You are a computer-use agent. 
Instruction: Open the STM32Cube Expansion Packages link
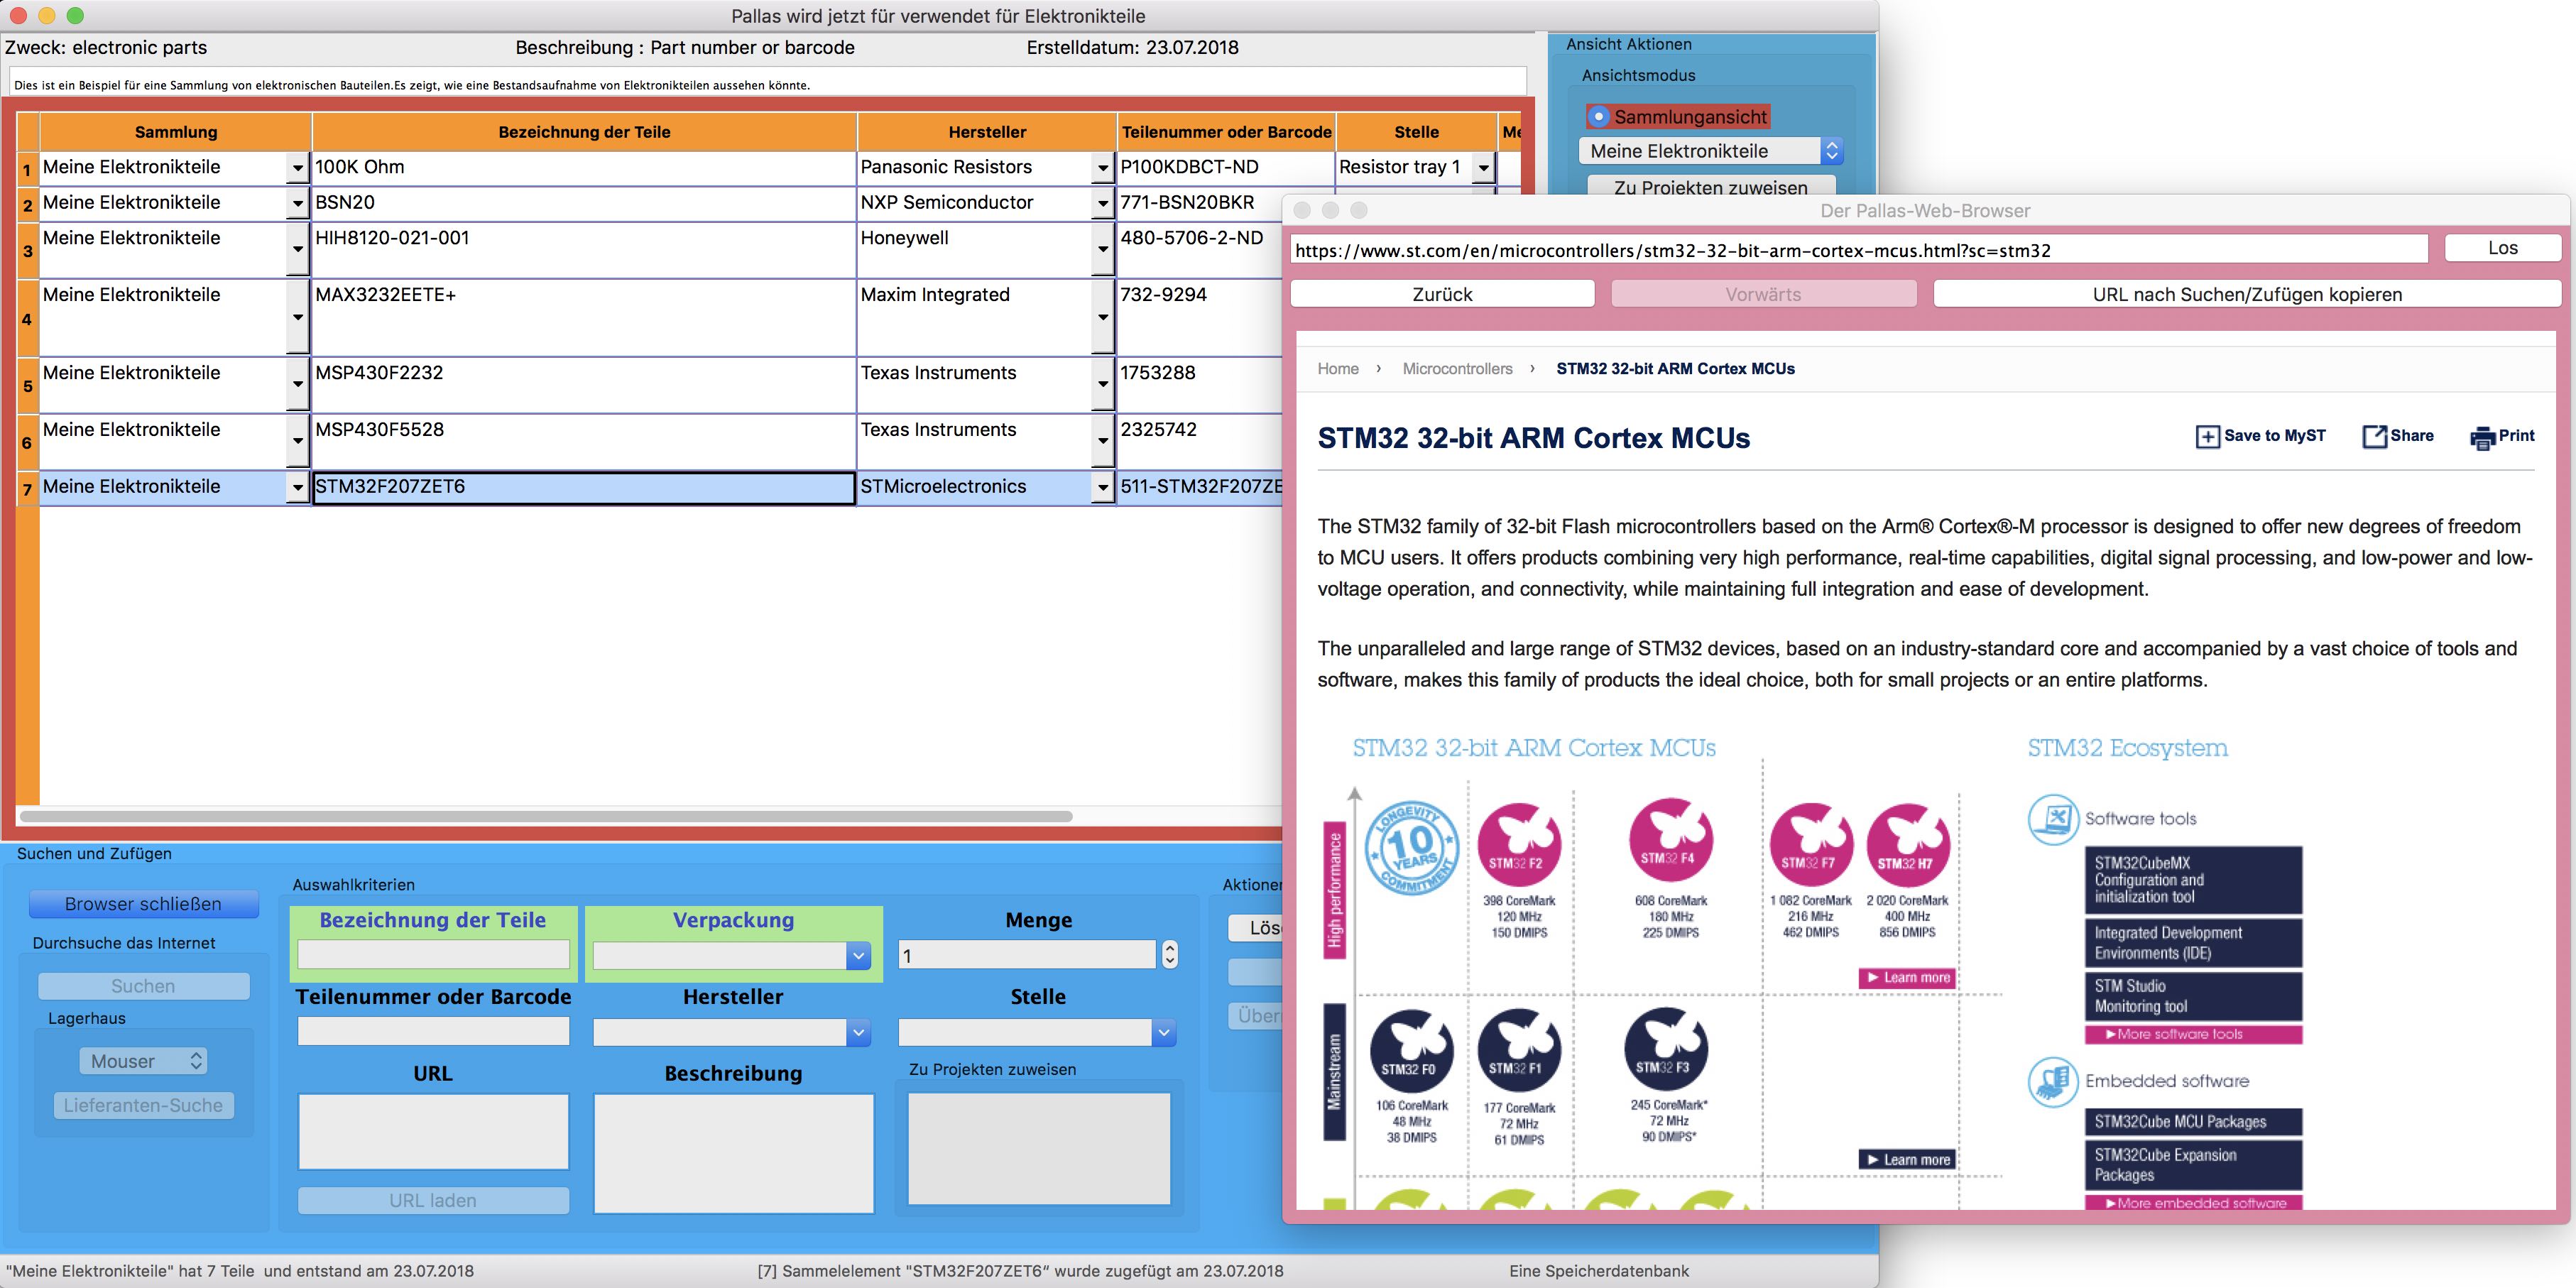pos(2193,1165)
